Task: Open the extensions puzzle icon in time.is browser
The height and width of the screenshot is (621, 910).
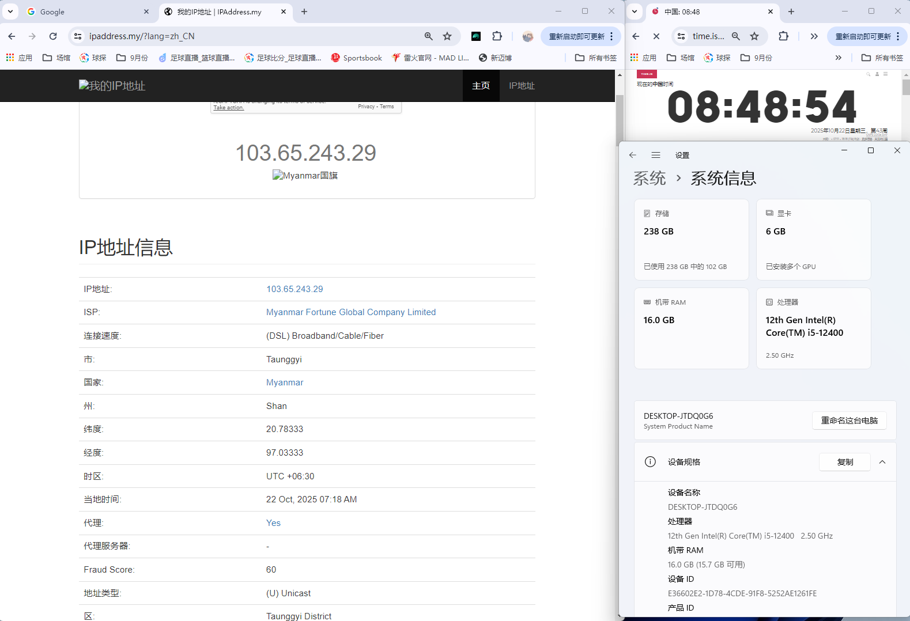Action: tap(783, 36)
